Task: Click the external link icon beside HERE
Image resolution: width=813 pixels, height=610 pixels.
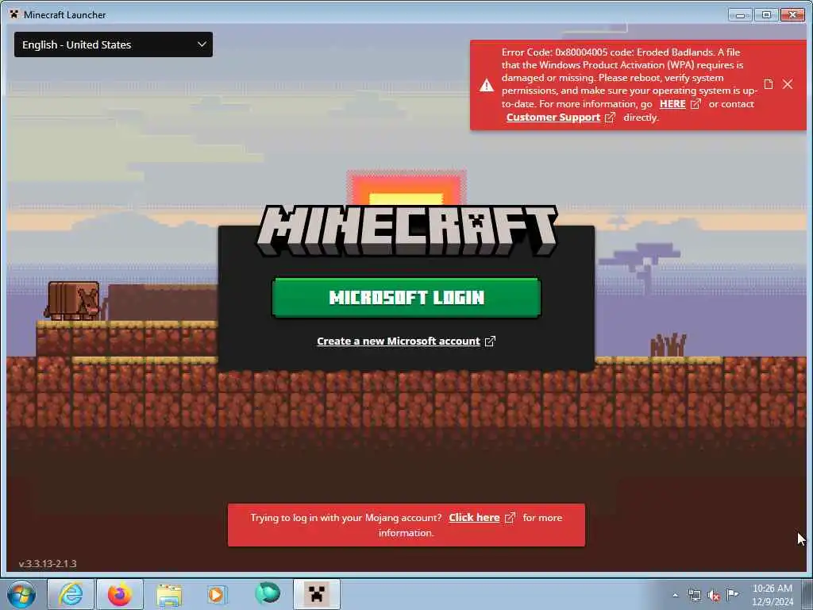Action: pos(695,104)
